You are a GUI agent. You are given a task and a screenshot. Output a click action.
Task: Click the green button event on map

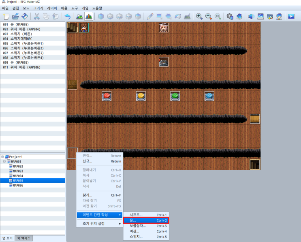coord(175,96)
